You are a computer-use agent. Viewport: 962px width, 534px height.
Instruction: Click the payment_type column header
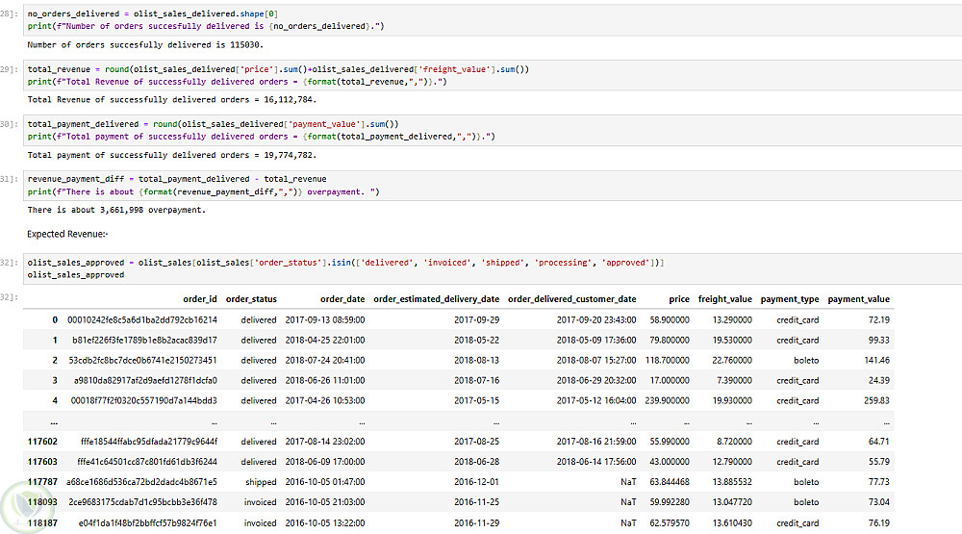coord(790,299)
